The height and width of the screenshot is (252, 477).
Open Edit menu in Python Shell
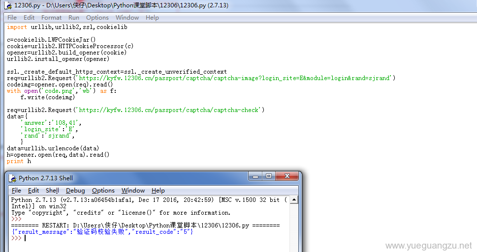tap(33, 191)
